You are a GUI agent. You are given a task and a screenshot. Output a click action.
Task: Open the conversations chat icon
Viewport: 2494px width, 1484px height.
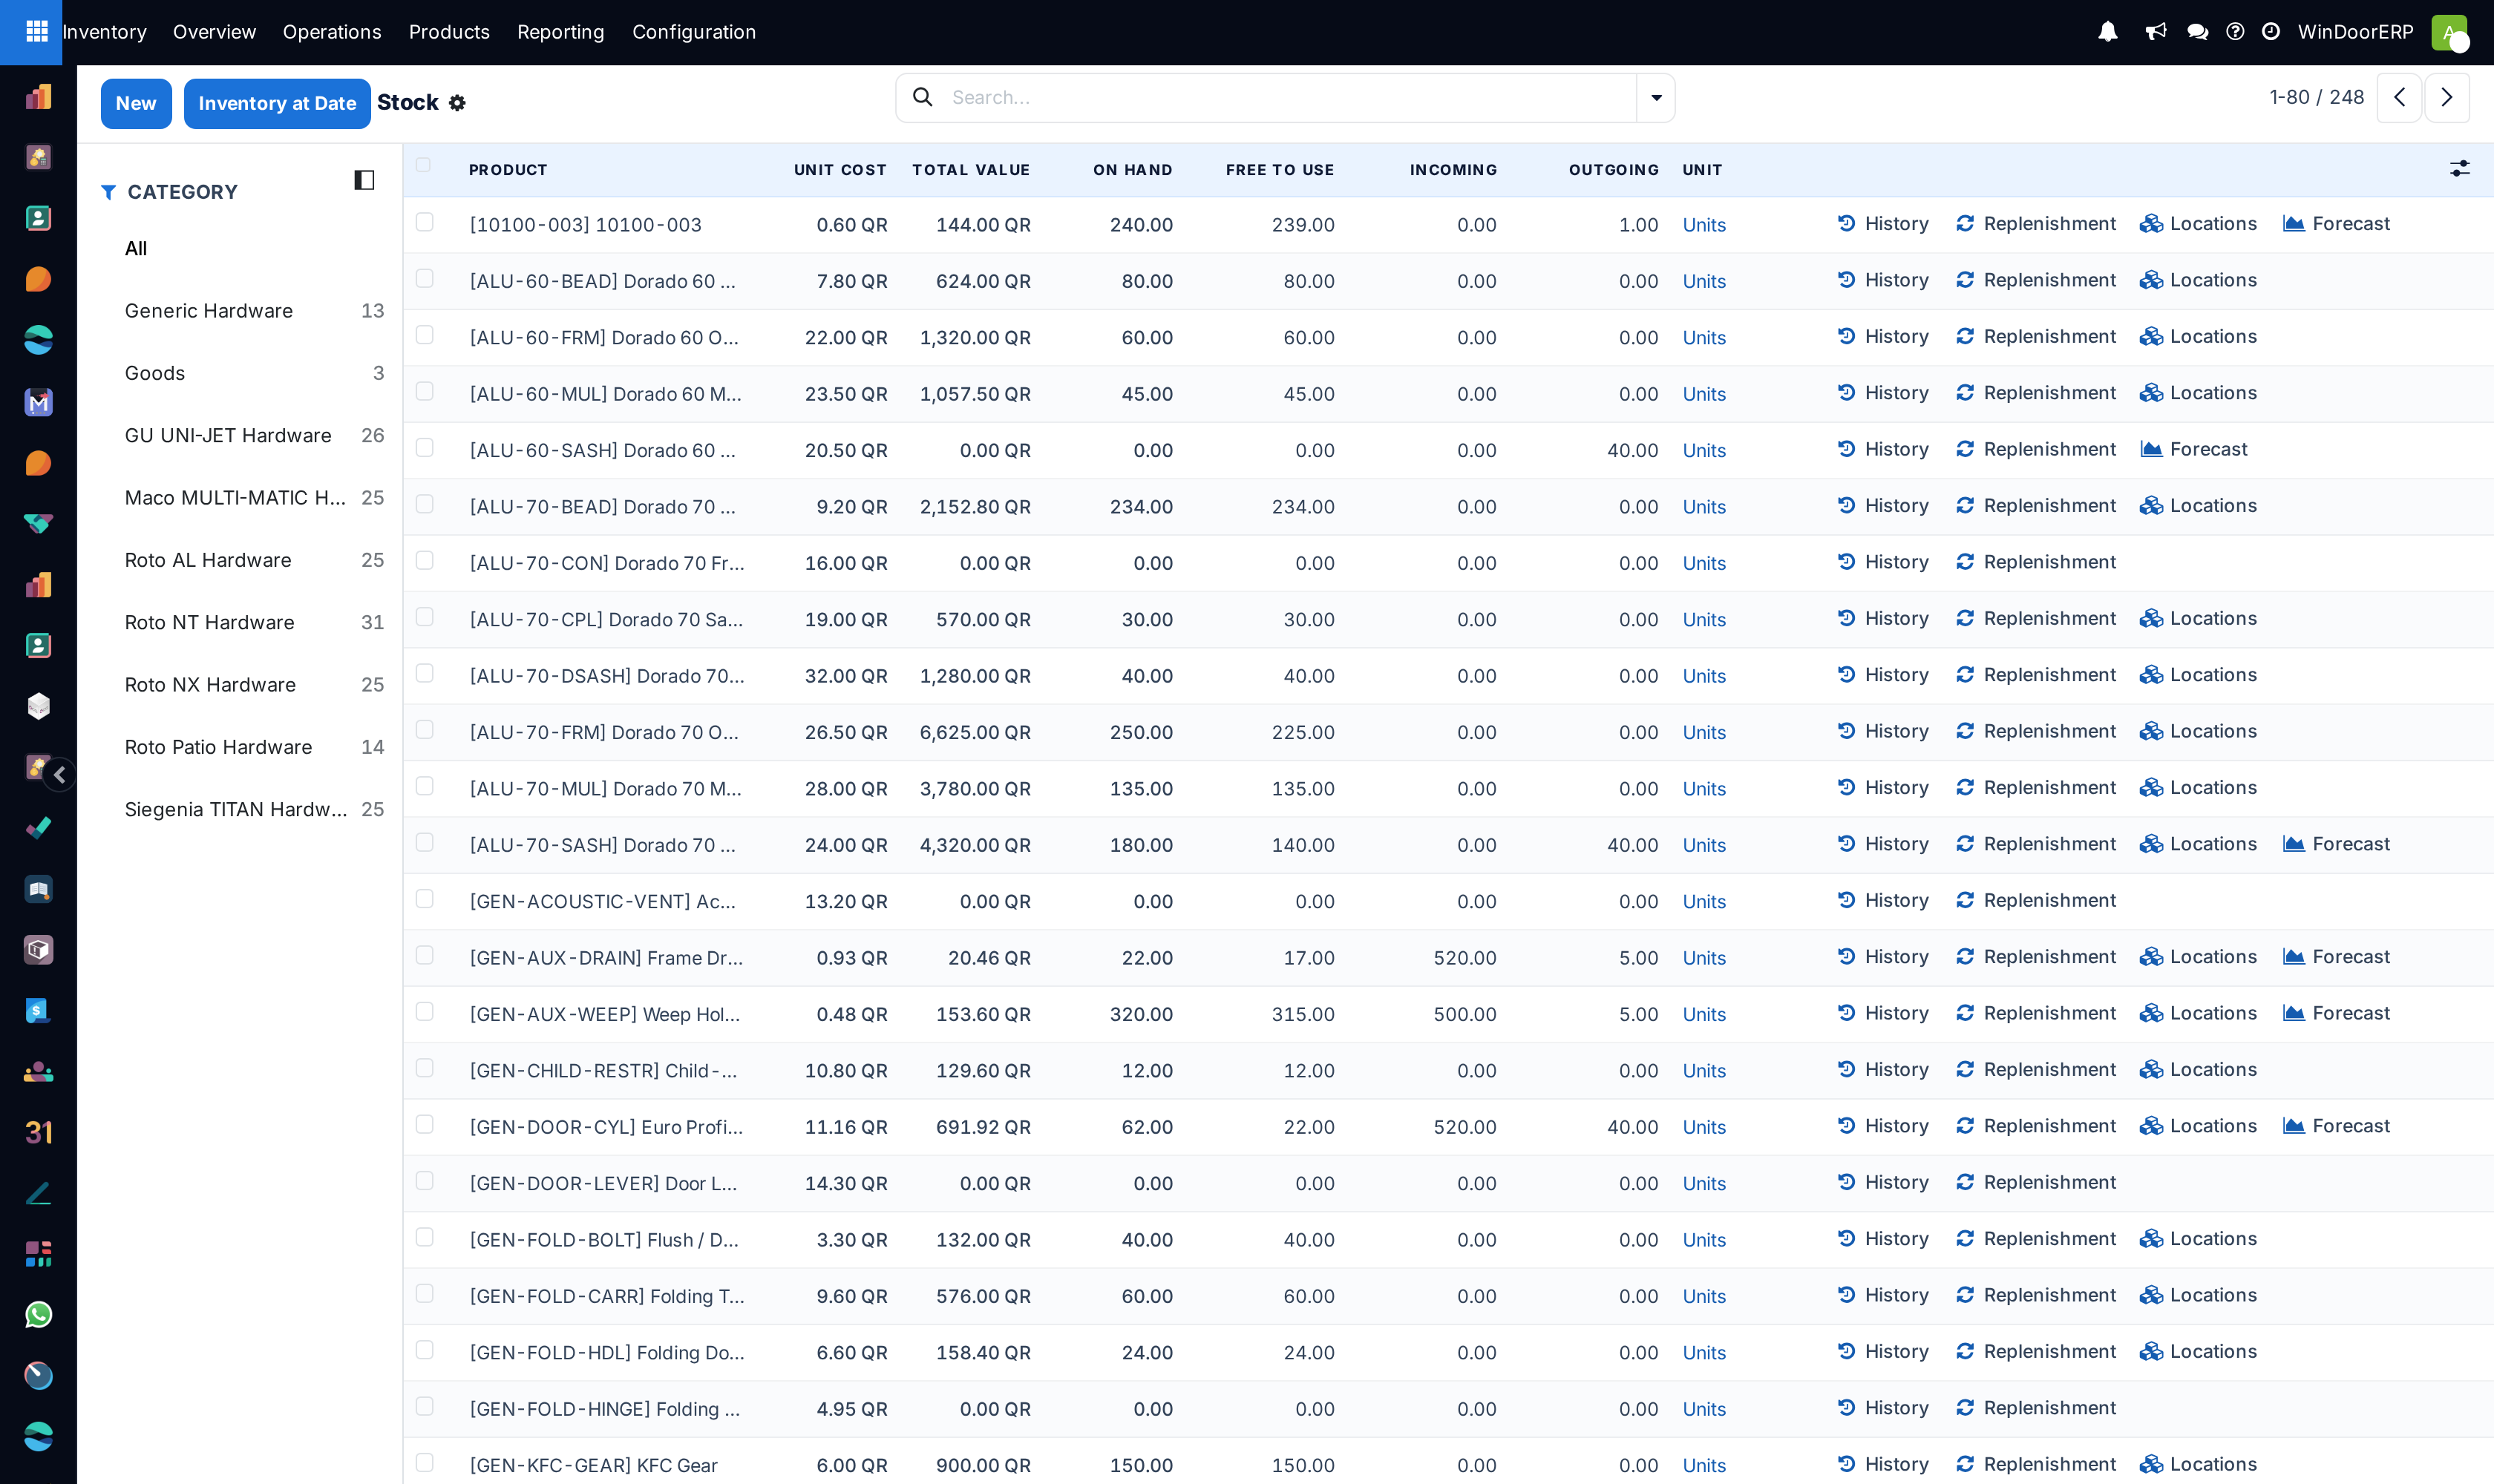coord(2197,32)
